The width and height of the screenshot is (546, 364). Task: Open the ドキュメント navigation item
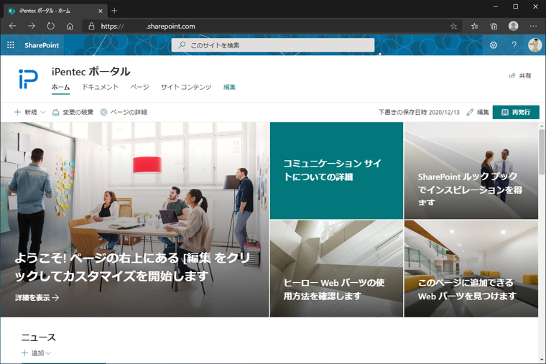click(x=101, y=87)
